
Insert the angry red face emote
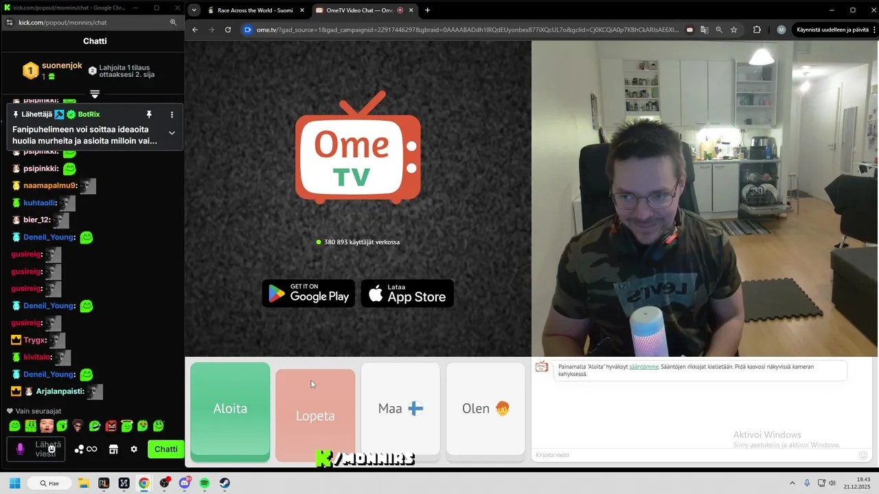pyautogui.click(x=111, y=426)
